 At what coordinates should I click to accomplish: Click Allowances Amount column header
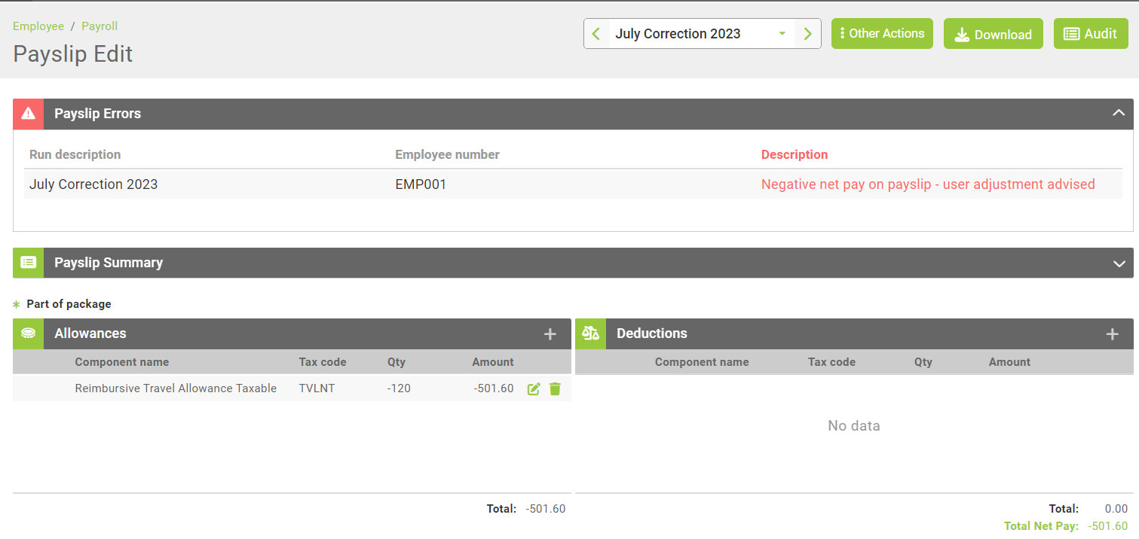coord(493,362)
